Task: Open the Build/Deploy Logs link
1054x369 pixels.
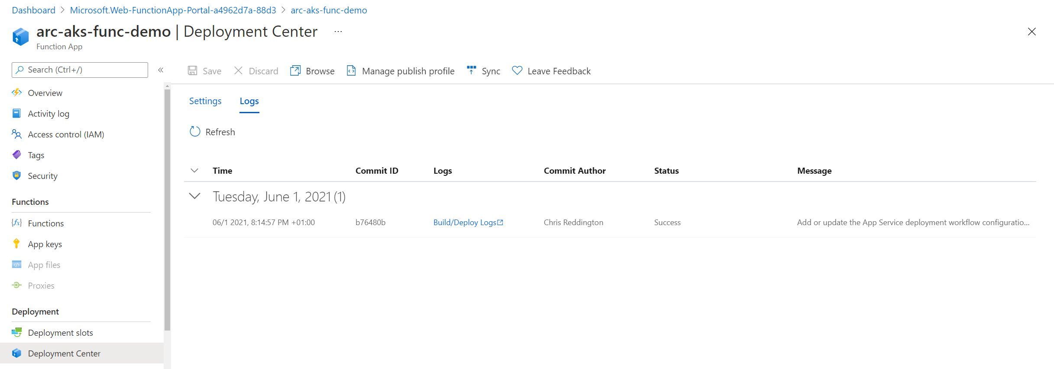Action: [468, 223]
